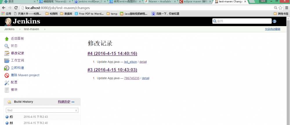Click the weather icon in Build History header

tap(9, 102)
